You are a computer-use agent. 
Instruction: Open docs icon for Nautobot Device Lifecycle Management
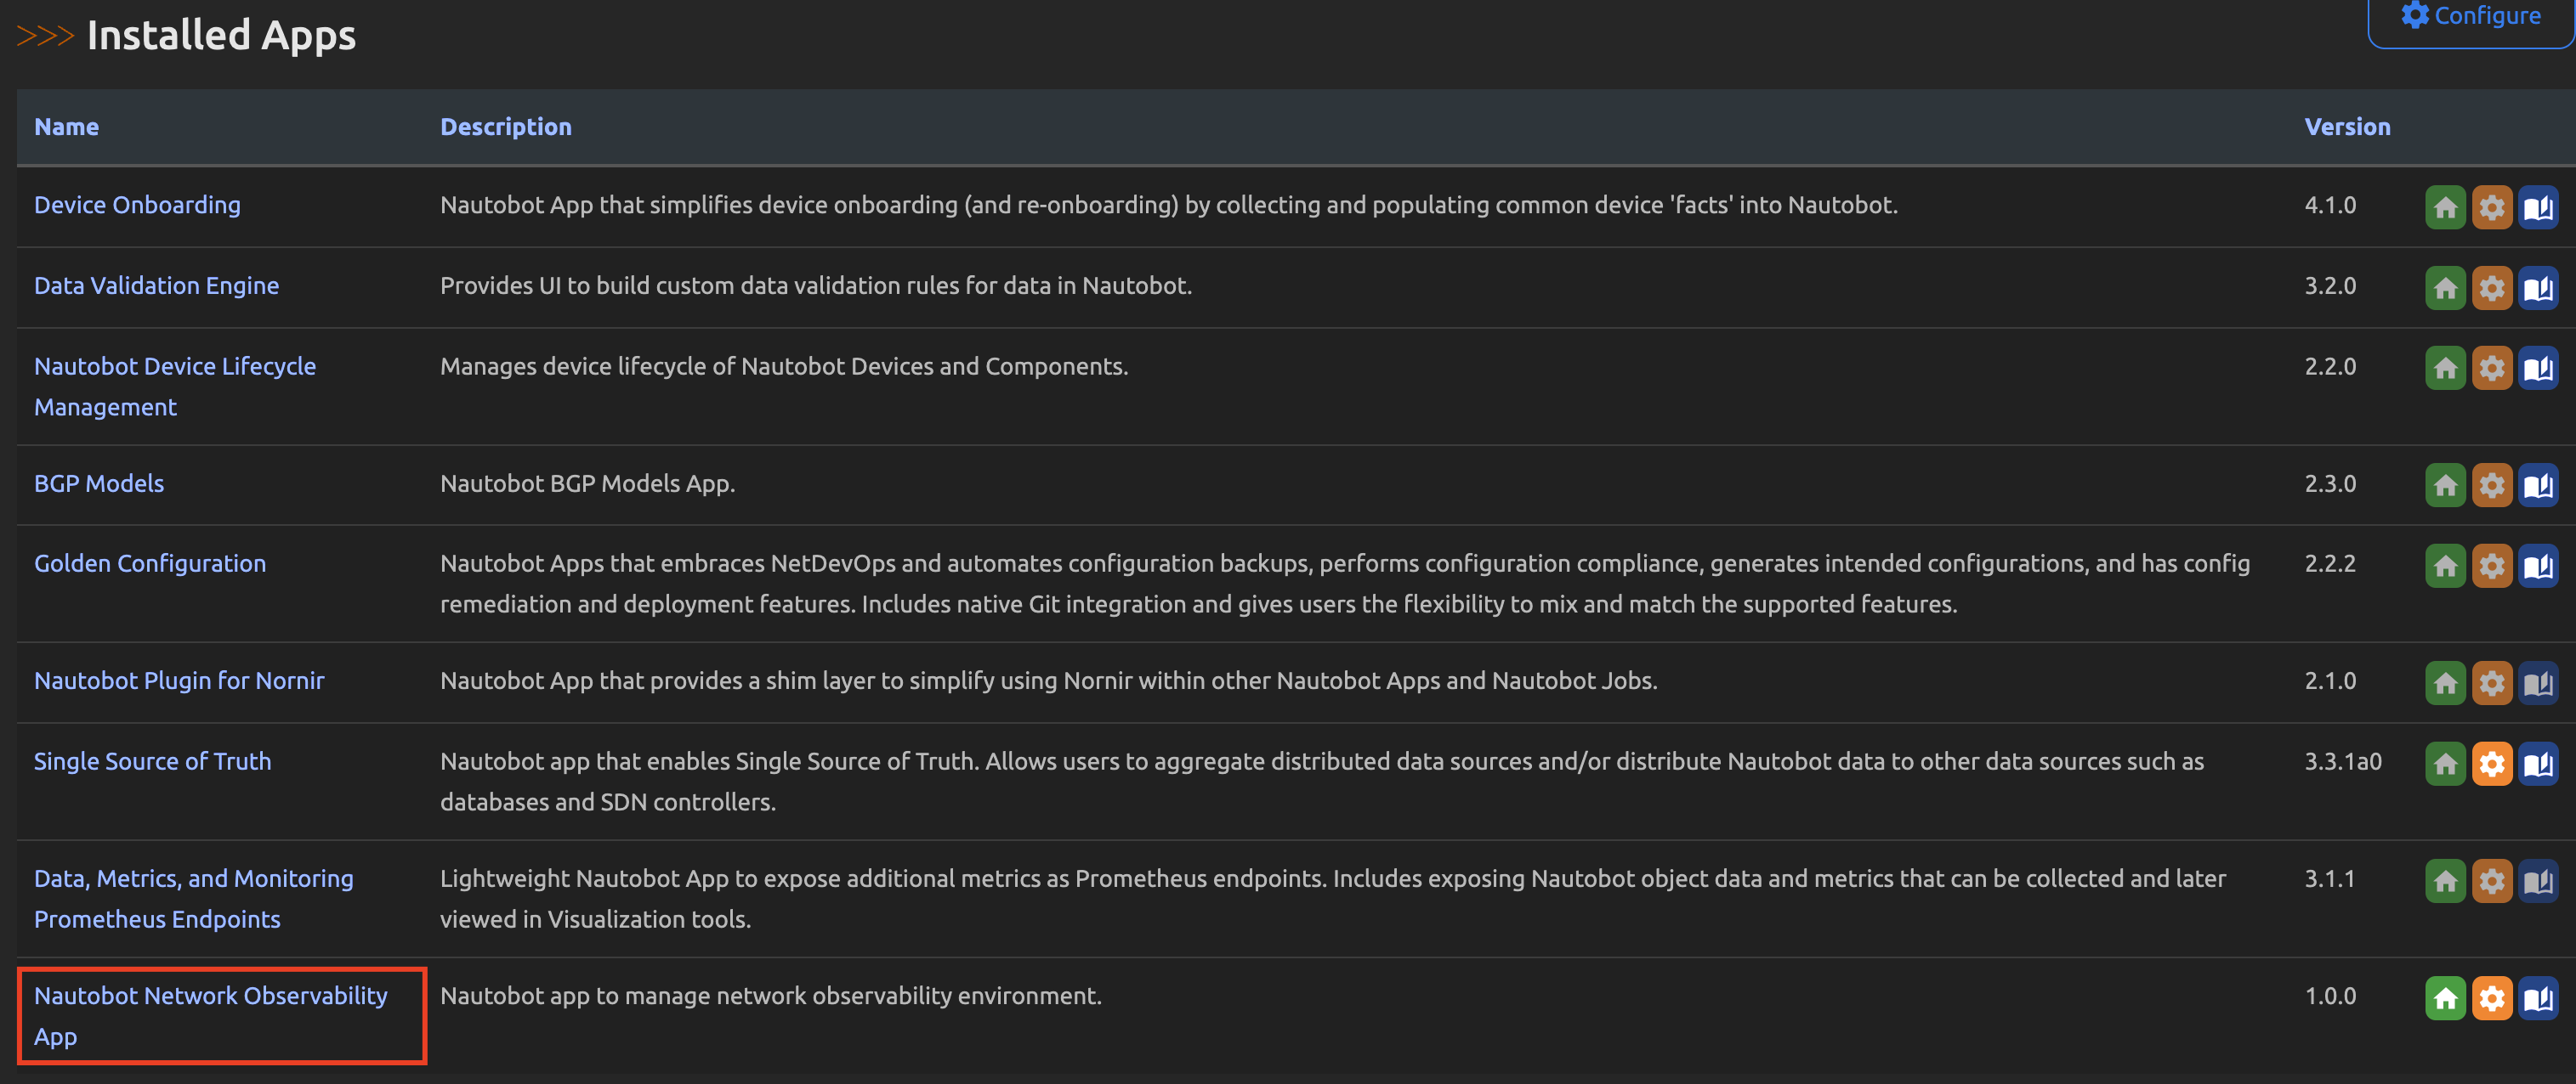pyautogui.click(x=2538, y=370)
